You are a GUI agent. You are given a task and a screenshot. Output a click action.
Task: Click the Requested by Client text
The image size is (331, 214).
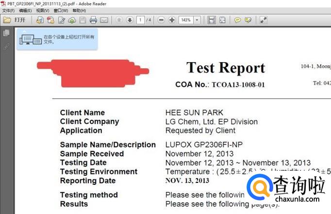pos(200,131)
